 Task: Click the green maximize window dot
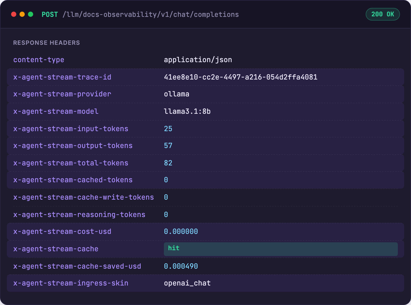31,14
